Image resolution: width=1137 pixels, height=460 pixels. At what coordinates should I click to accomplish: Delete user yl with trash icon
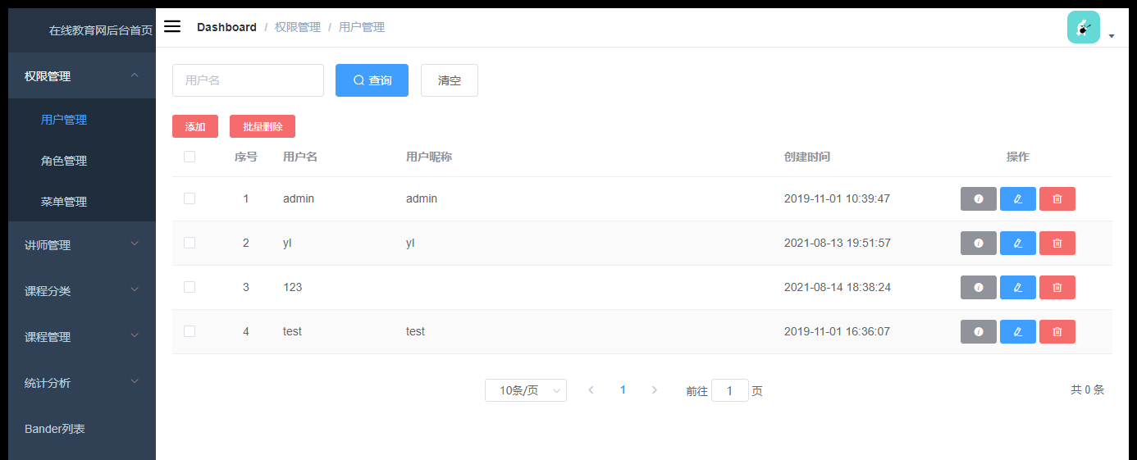pyautogui.click(x=1057, y=244)
